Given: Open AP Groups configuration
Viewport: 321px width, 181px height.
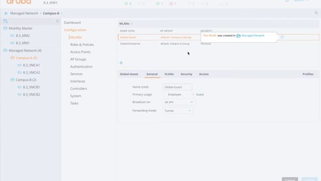Looking at the screenshot, I should pos(78,59).
